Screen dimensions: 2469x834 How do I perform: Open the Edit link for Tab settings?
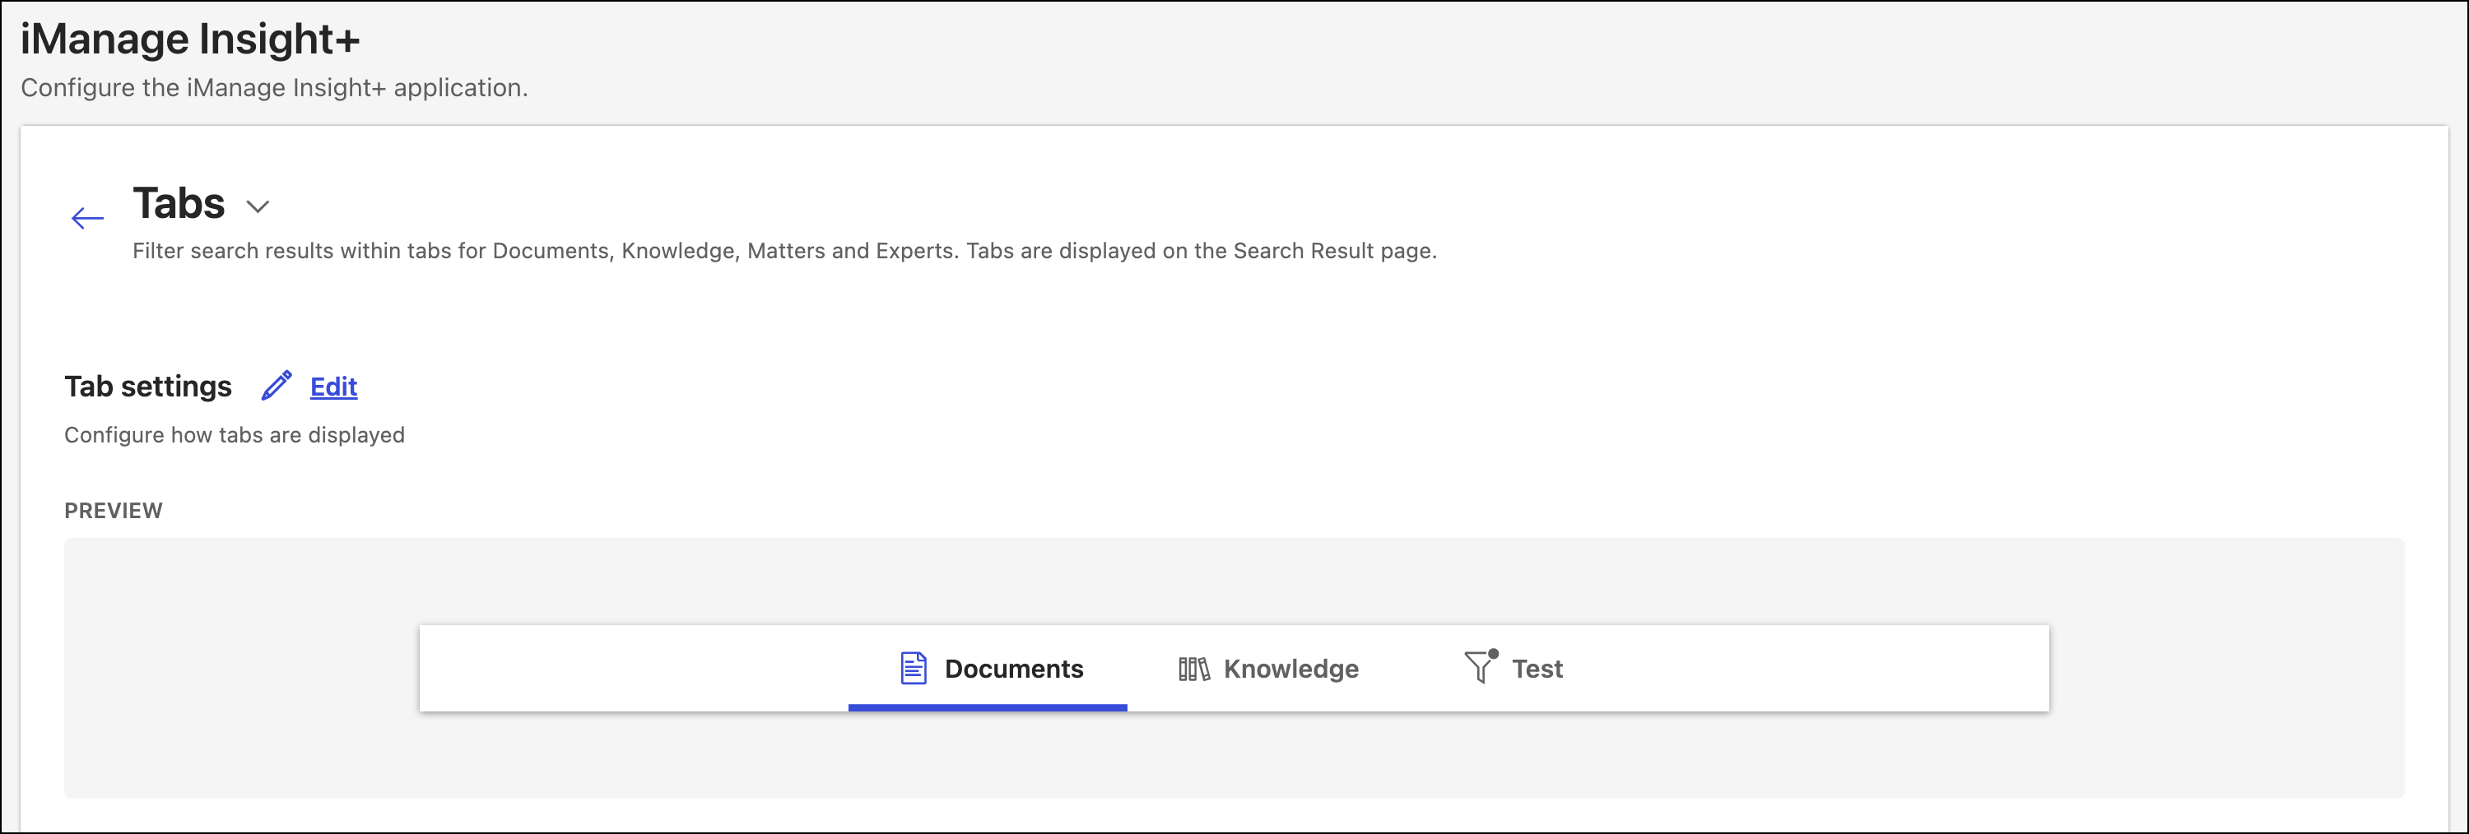tap(333, 387)
